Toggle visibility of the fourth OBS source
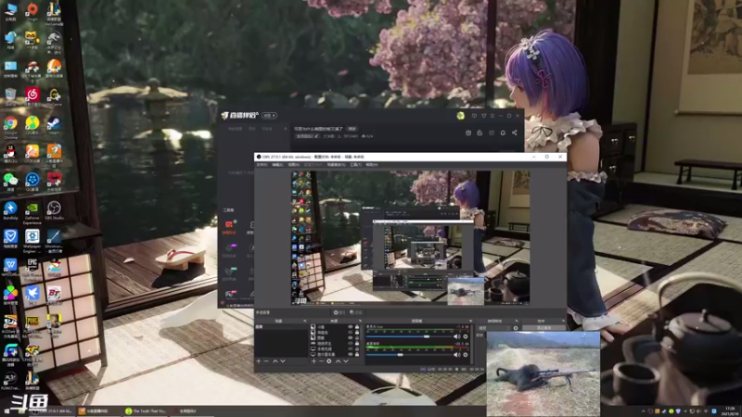Screen dimensions: 742x417 pos(351,343)
